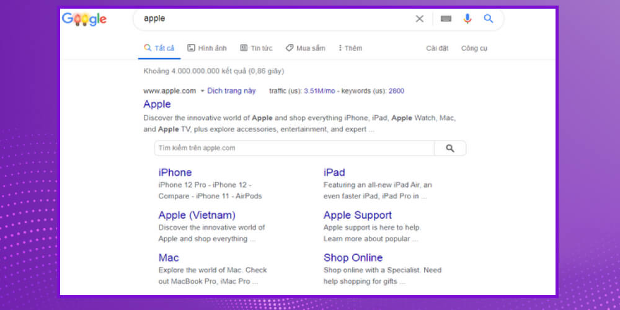Select the Tất cả tab
Viewport: 620px width, 310px height.
tap(159, 48)
